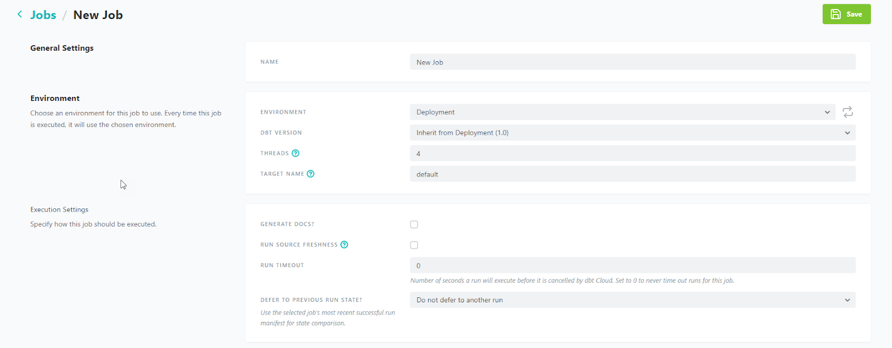Viewport: 892px width, 348px height.
Task: Click the Threads help question mark icon
Action: [295, 153]
